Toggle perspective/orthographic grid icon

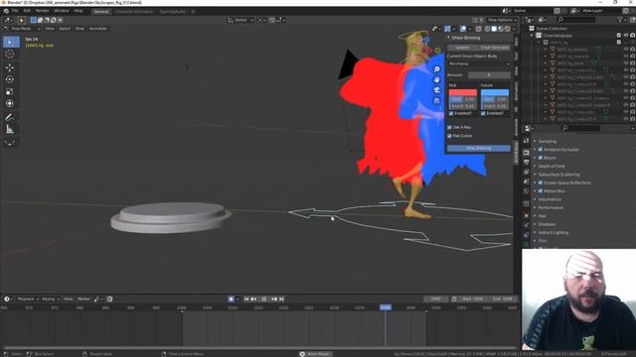pyautogui.click(x=436, y=100)
